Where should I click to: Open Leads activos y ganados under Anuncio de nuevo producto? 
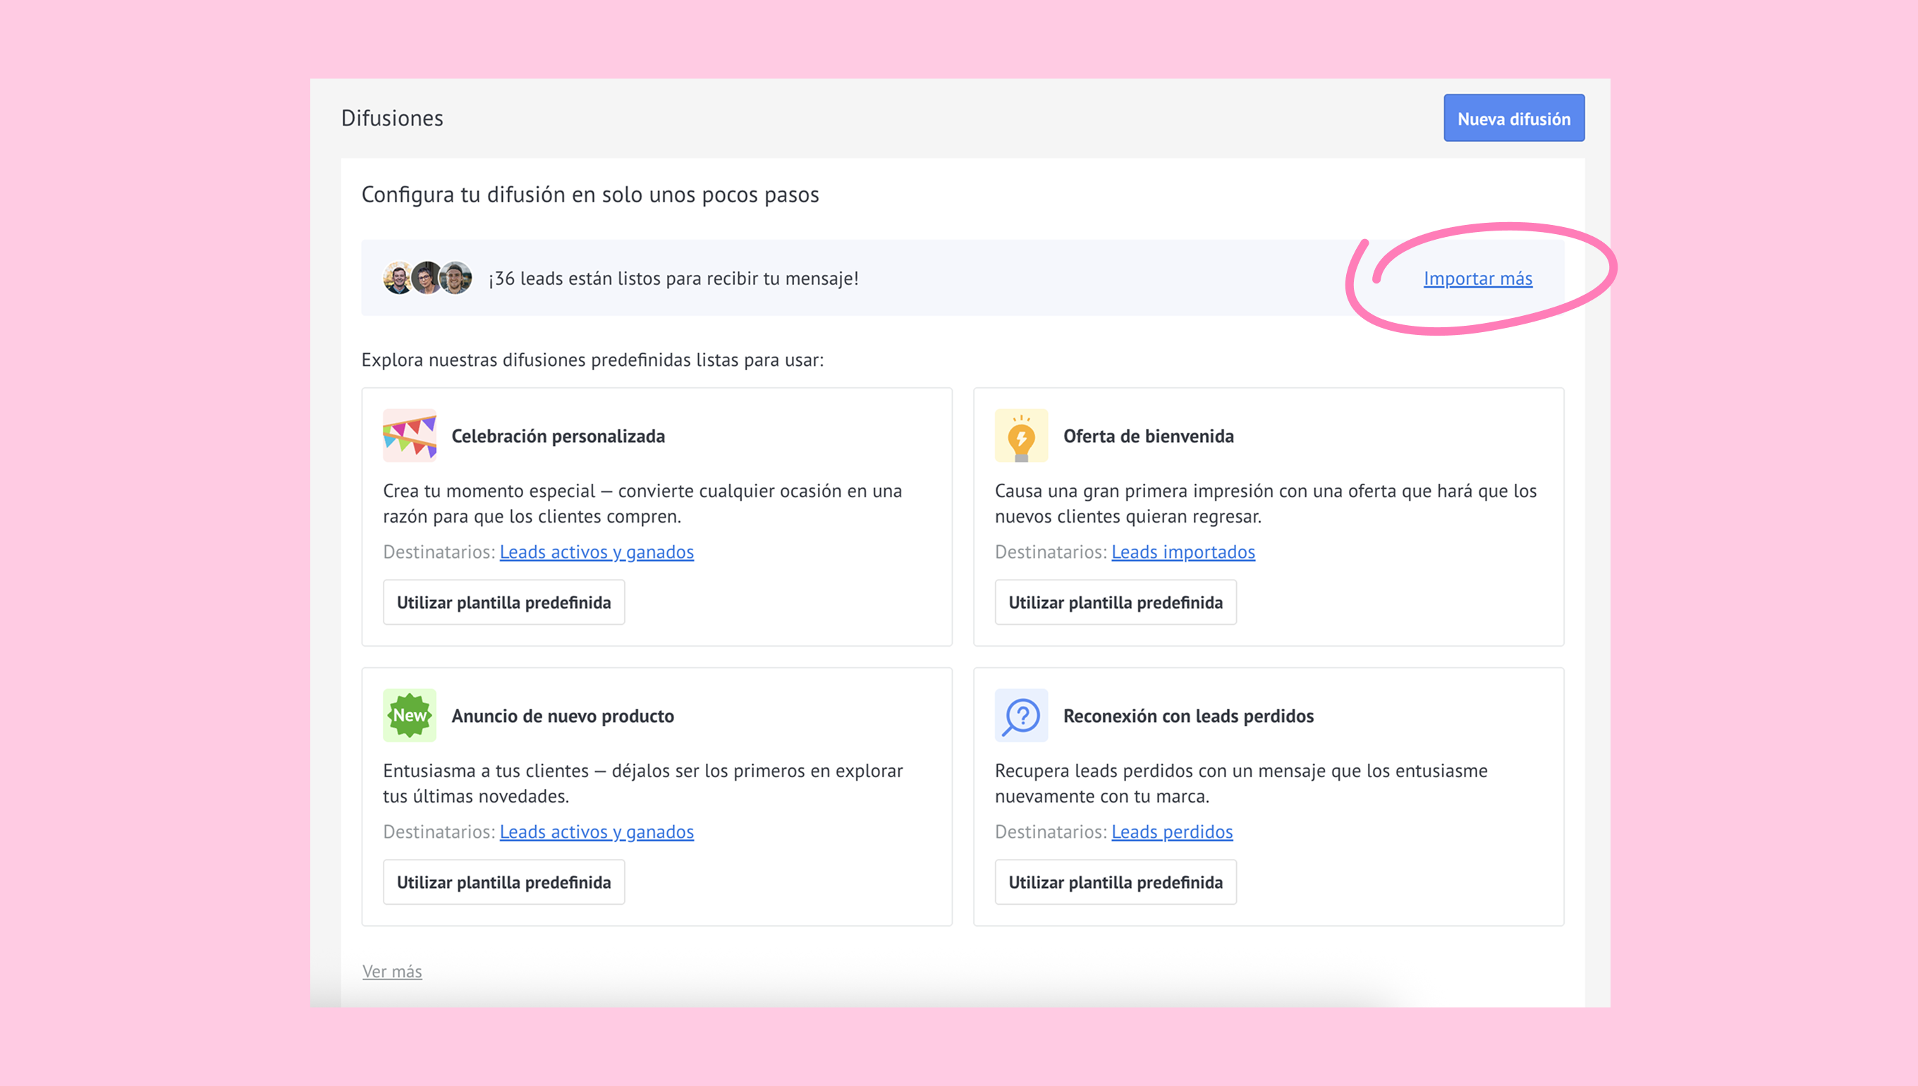click(597, 831)
